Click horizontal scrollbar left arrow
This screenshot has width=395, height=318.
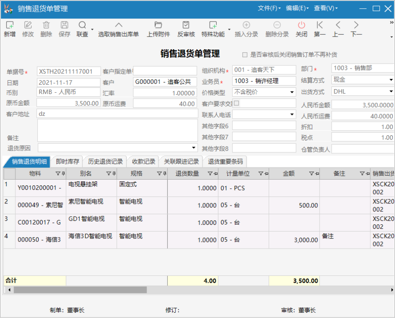tap(9, 290)
